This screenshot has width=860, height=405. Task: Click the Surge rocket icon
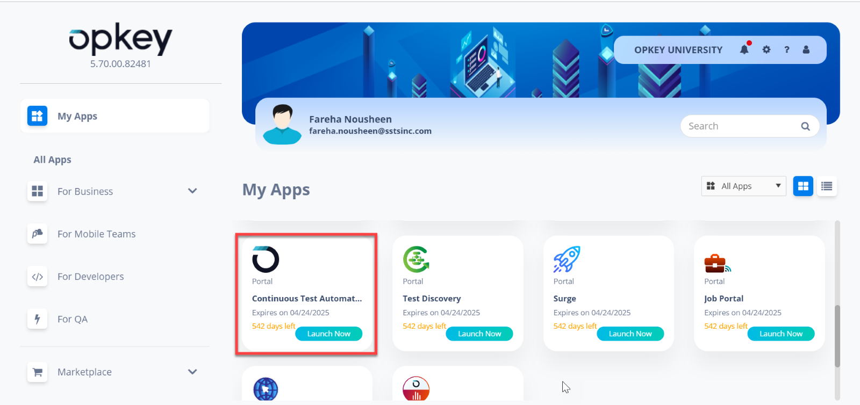(567, 259)
